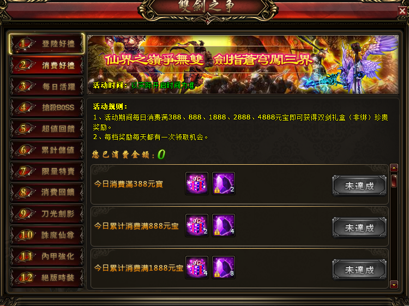This screenshot has width=409, height=306.
Task: Switch to the 消費好禮 tab
Action: point(47,65)
